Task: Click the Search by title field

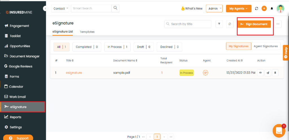Action: click(x=188, y=24)
